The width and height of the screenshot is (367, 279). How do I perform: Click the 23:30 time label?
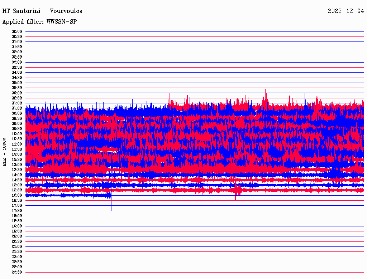[x=17, y=272]
